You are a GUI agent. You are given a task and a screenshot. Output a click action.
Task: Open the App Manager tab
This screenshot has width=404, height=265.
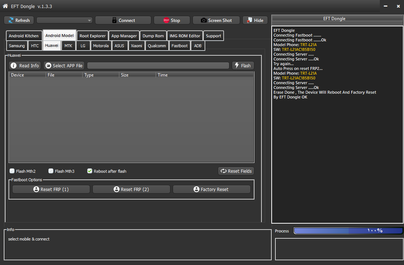pyautogui.click(x=124, y=36)
